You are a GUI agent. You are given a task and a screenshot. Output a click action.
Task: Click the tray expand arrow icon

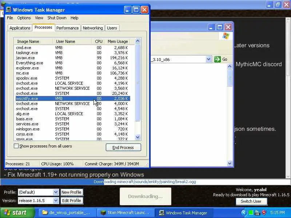[x=244, y=213]
